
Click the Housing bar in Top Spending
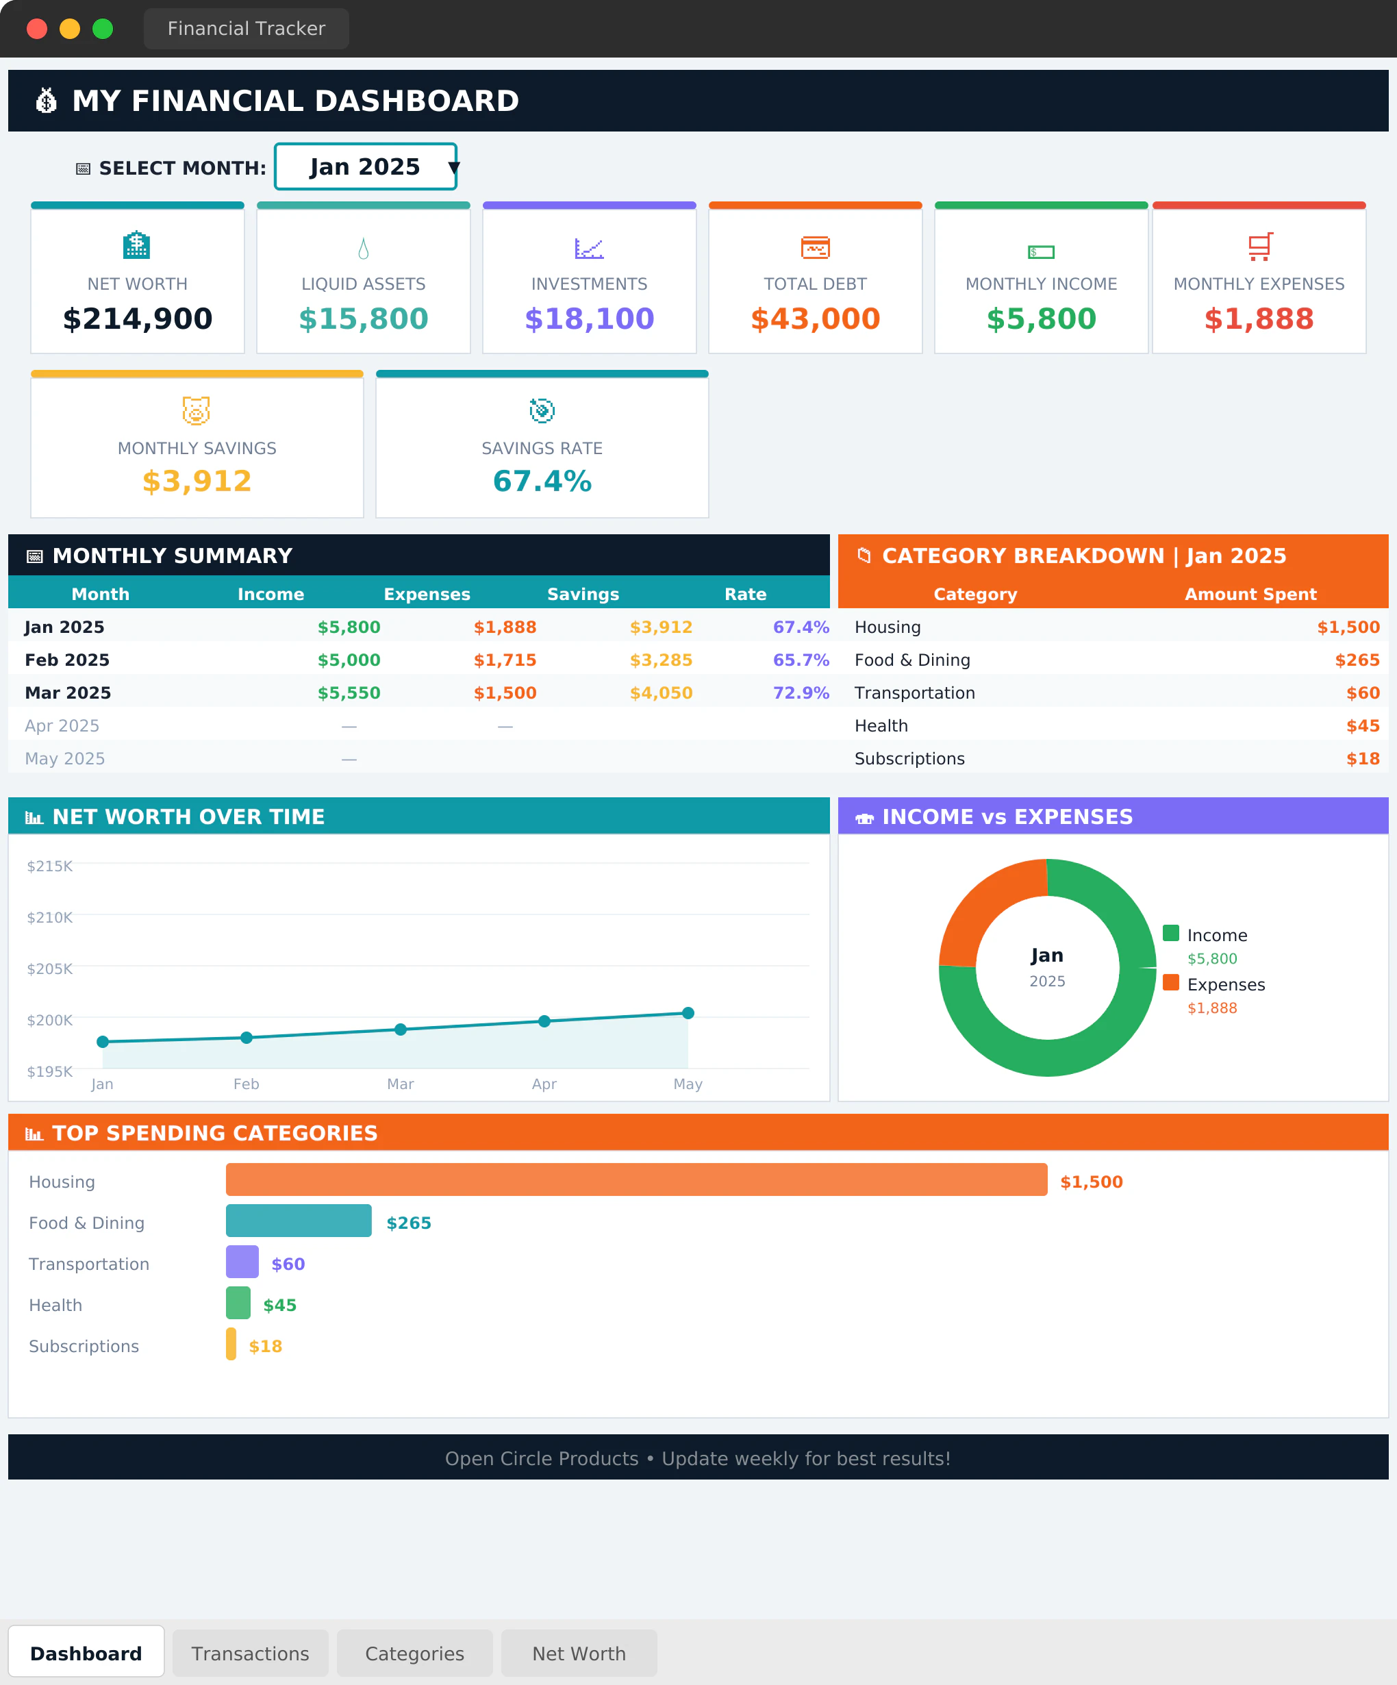tap(635, 1179)
